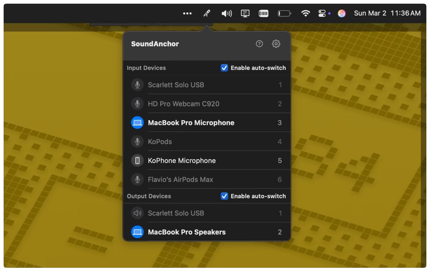Select Flavio's AirPods Max input name
Image resolution: width=430 pixels, height=271 pixels.
[x=180, y=180]
